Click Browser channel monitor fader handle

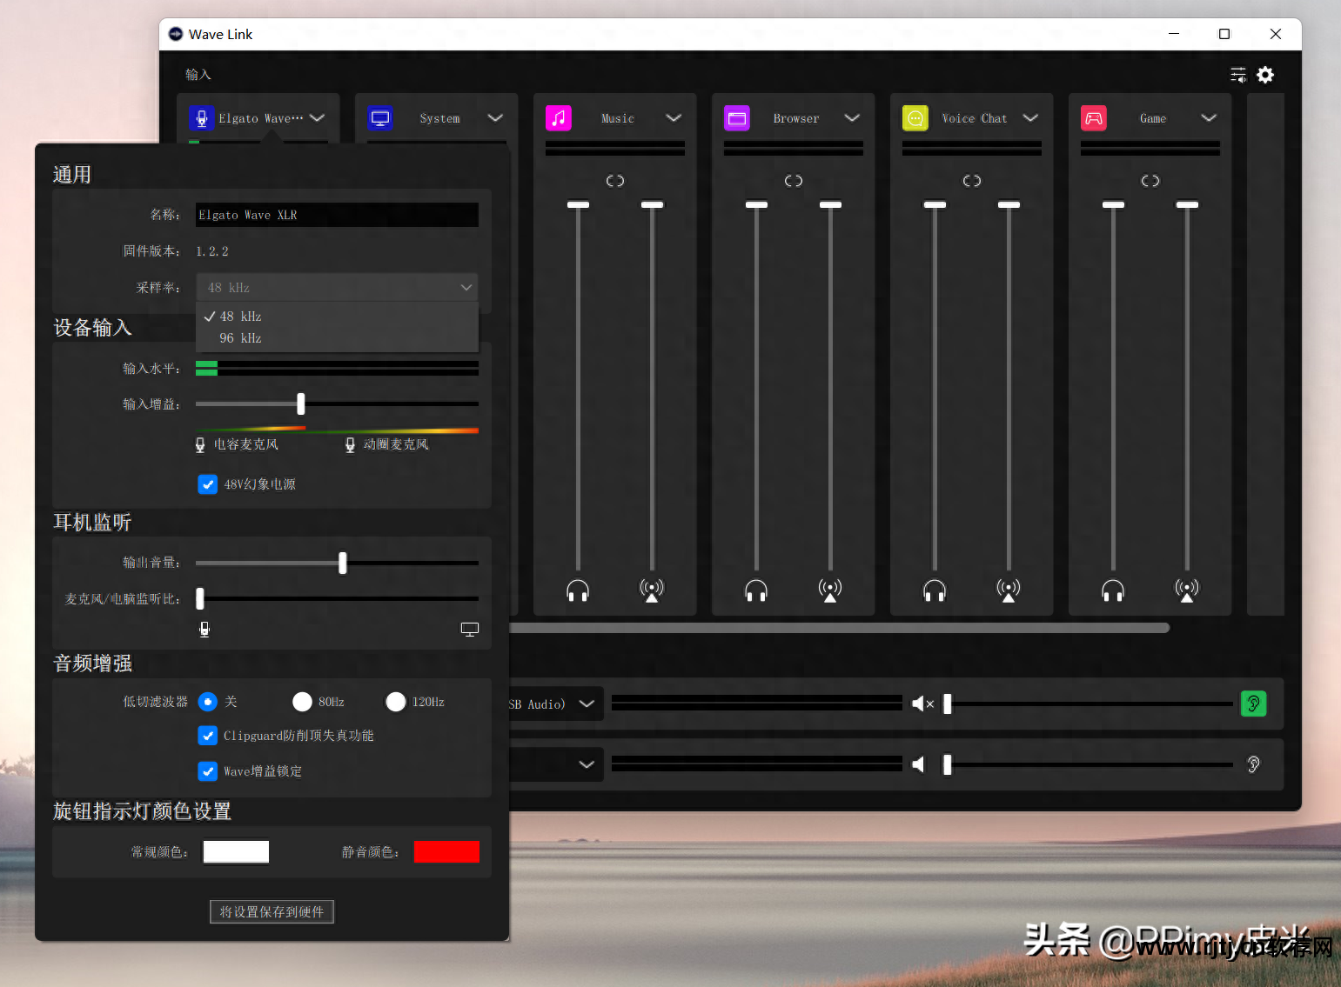click(756, 204)
